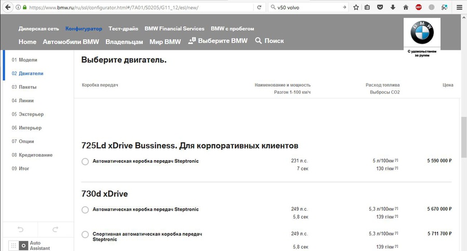The image size is (467, 251).
Task: Bookmark this page with the star icon
Action: pyautogui.click(x=356, y=7)
